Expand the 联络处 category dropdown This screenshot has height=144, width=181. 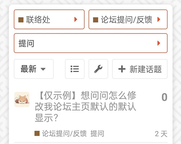tap(49, 19)
